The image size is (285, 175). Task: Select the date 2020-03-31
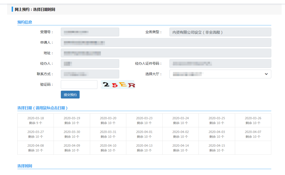pos(108,134)
